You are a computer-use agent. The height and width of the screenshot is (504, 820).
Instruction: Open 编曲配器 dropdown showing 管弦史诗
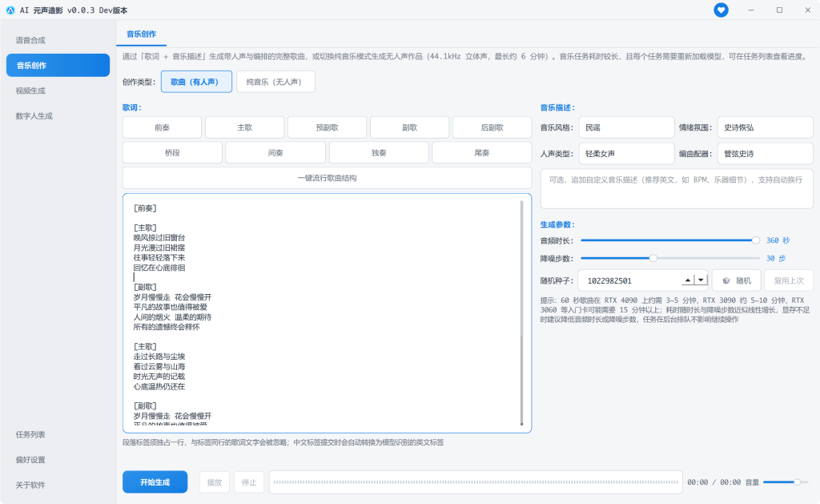click(765, 153)
